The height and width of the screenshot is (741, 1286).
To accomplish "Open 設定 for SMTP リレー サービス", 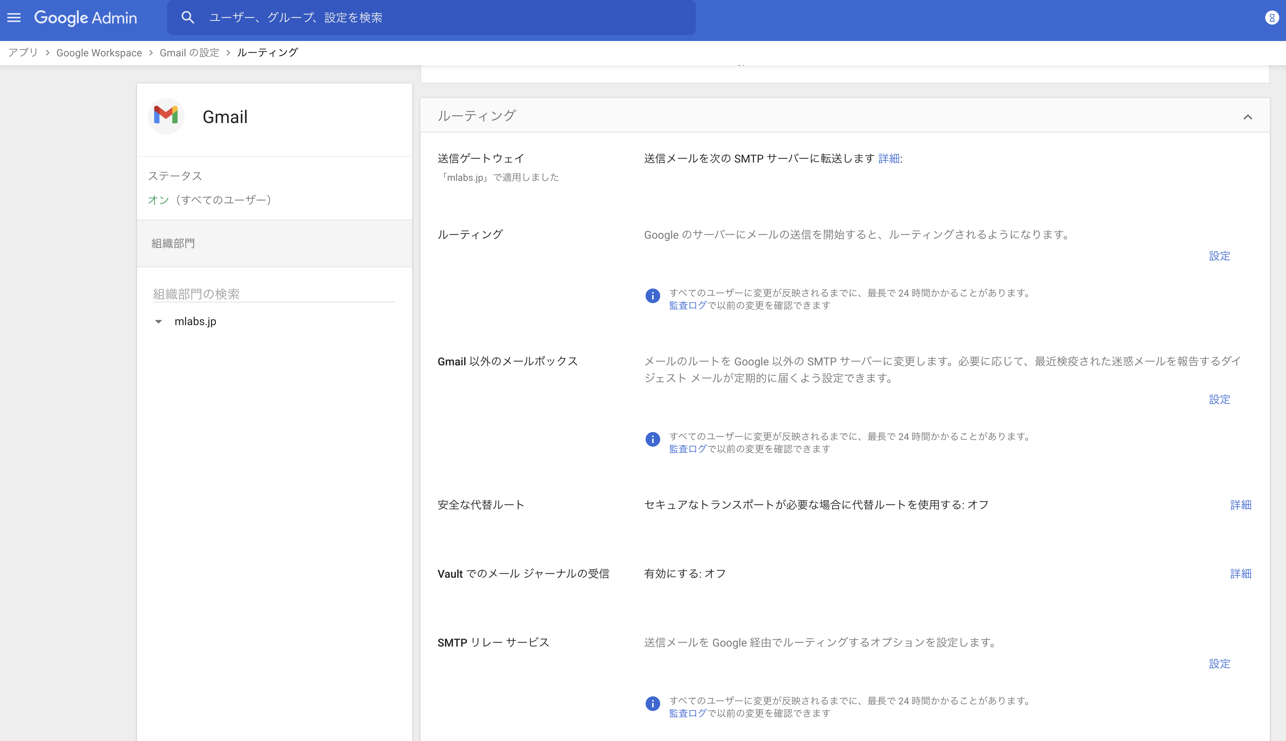I will pyautogui.click(x=1219, y=664).
